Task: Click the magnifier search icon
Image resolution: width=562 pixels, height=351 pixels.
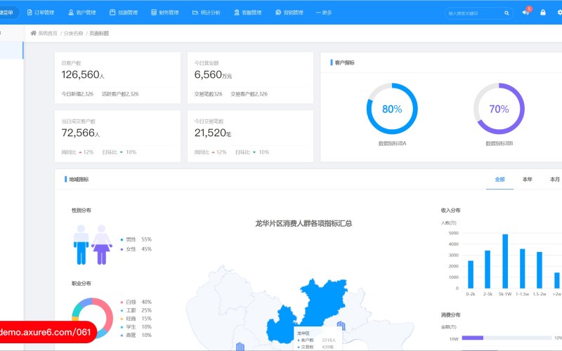Action: point(507,13)
